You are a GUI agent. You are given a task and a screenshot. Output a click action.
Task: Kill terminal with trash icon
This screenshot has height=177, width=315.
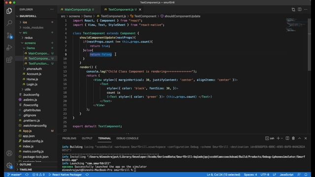293,138
